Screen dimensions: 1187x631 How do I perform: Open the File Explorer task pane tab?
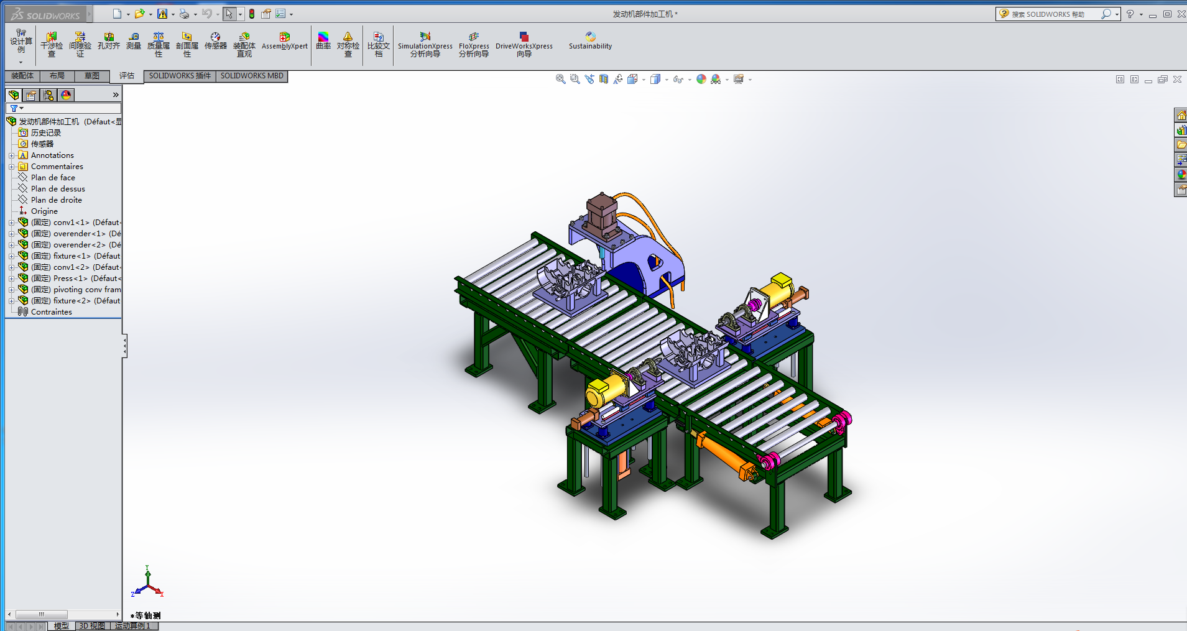[x=1181, y=145]
